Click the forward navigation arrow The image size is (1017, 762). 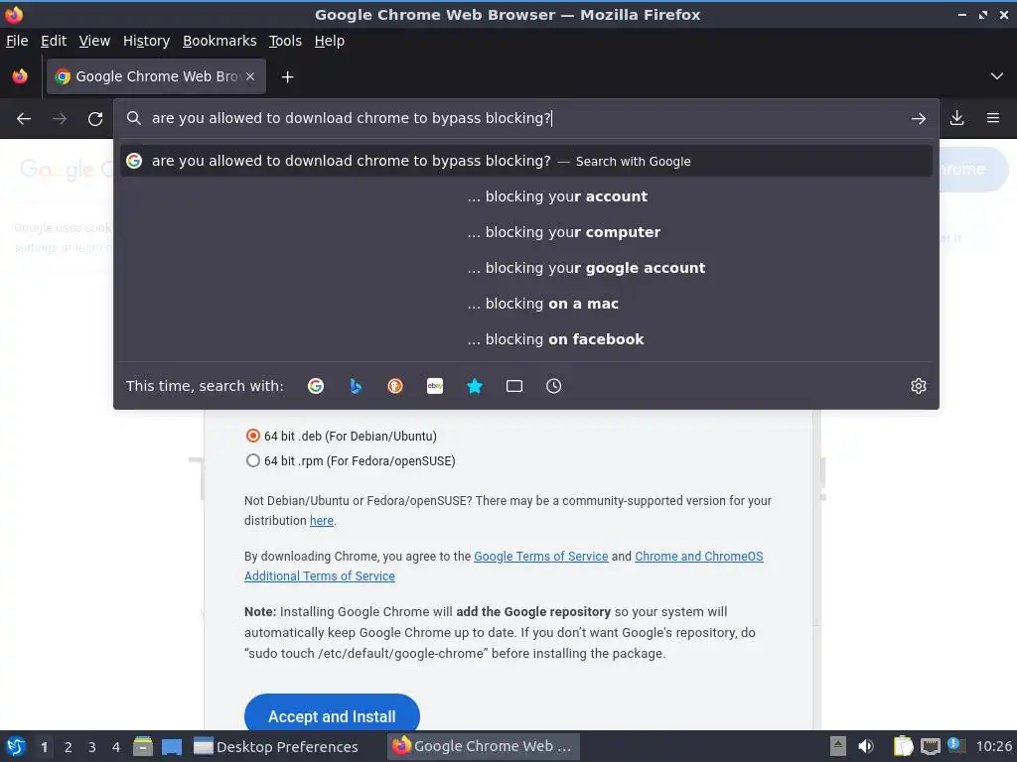pyautogui.click(x=60, y=119)
